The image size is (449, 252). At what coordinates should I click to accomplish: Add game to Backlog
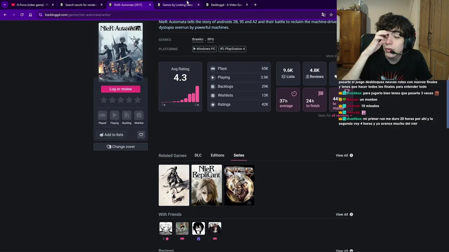pos(127,118)
